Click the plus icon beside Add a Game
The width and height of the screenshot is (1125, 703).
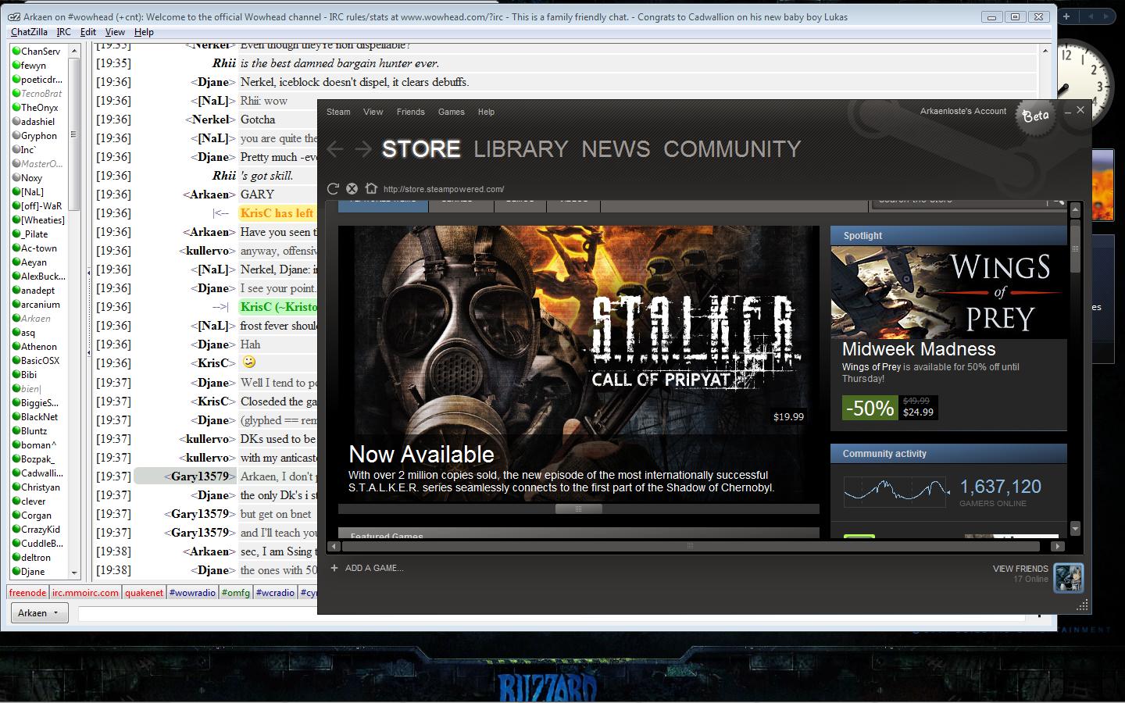(334, 568)
